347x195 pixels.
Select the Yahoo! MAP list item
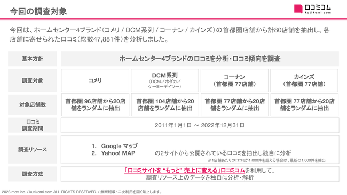(x=113, y=153)
